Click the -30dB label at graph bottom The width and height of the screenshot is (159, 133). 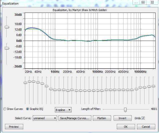[x=17, y=66]
